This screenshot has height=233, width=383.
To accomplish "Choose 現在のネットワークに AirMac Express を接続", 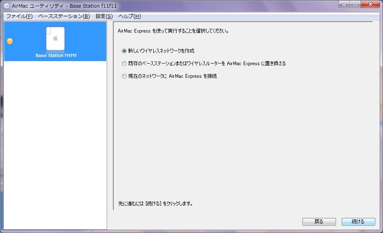I will tap(124, 76).
